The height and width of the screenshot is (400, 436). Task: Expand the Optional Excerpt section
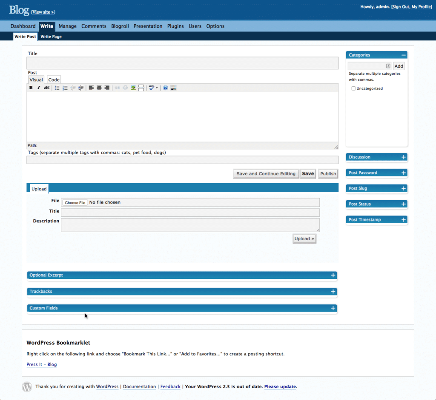click(333, 275)
